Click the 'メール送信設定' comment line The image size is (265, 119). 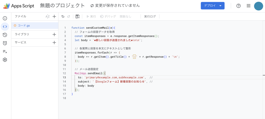(87, 69)
